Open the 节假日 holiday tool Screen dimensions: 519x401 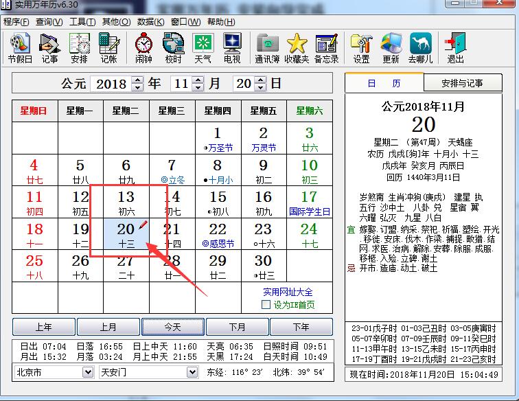coord(20,48)
